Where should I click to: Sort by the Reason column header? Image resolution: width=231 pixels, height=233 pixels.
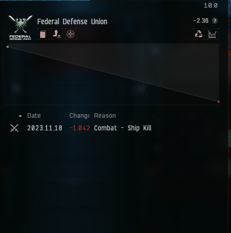pos(105,116)
